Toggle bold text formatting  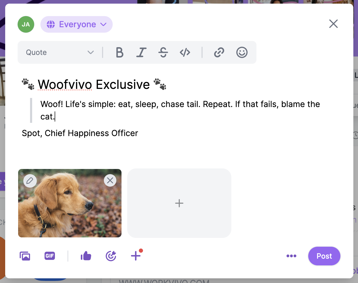(x=119, y=52)
